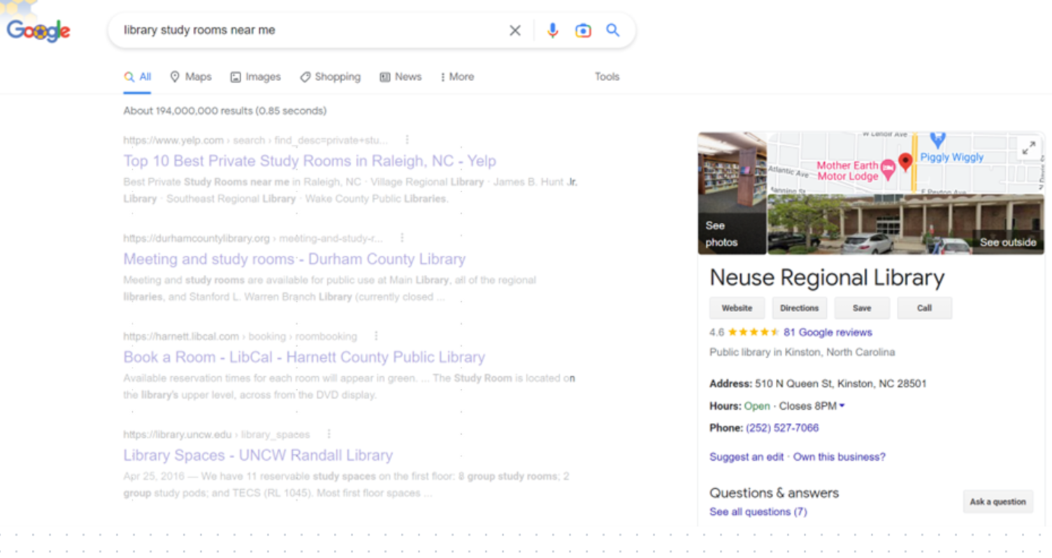The height and width of the screenshot is (558, 1052).
Task: Open Book a Room LibCal Harnett link
Action: (x=304, y=357)
